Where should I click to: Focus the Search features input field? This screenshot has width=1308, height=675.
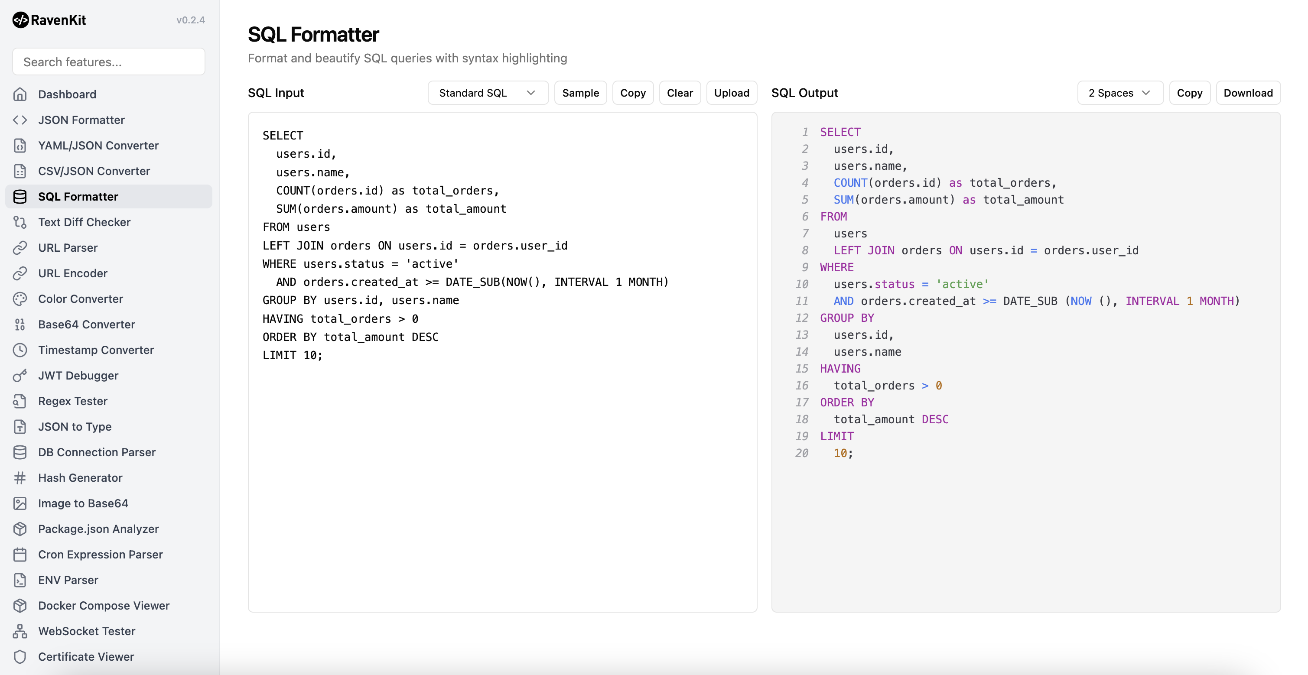point(109,62)
